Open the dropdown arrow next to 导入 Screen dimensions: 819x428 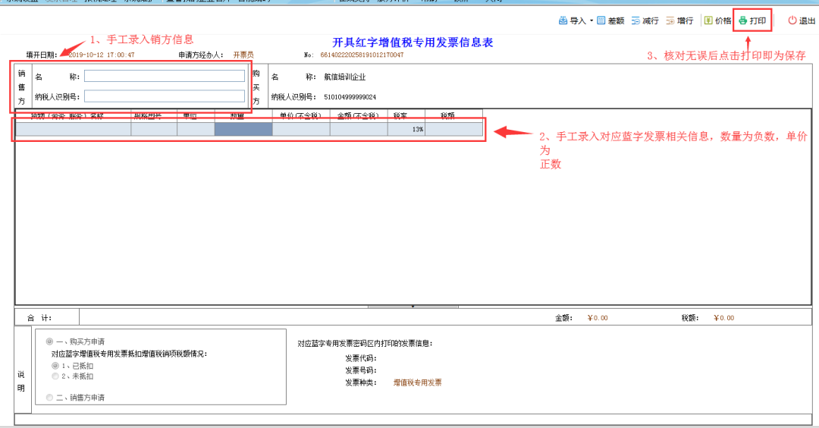[591, 21]
